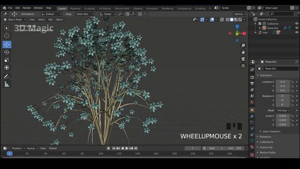This screenshot has width=300, height=169.
Task: Switch perspective/orthographic grid icon
Action: (243, 66)
